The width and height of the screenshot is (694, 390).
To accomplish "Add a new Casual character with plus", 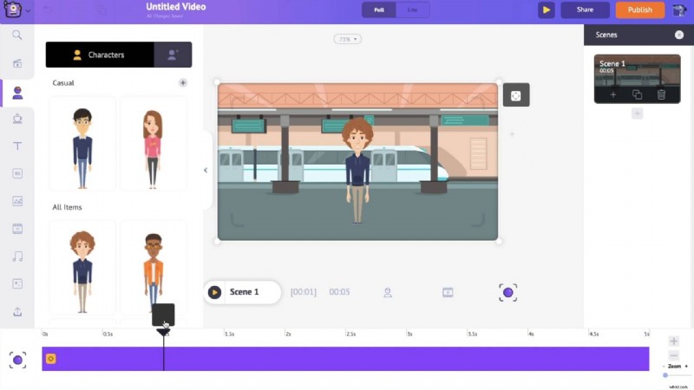I will 183,82.
